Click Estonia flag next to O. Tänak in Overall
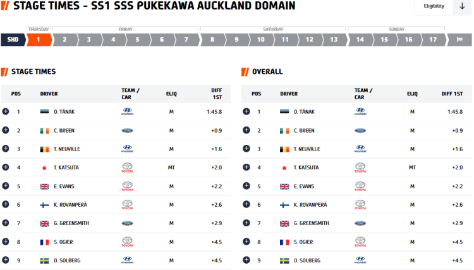Image resolution: width=474 pixels, height=270 pixels. click(284, 112)
